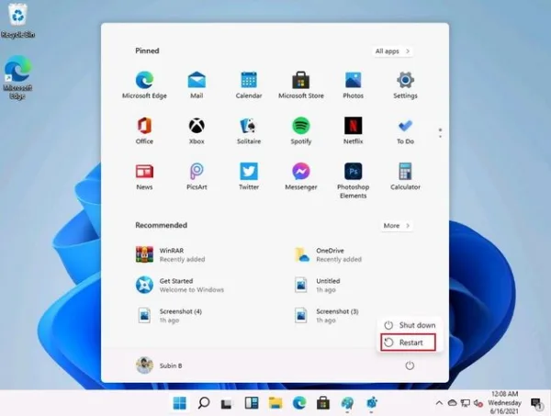
Task: Open Microsoft Edge desktop shortcut
Action: [17, 77]
